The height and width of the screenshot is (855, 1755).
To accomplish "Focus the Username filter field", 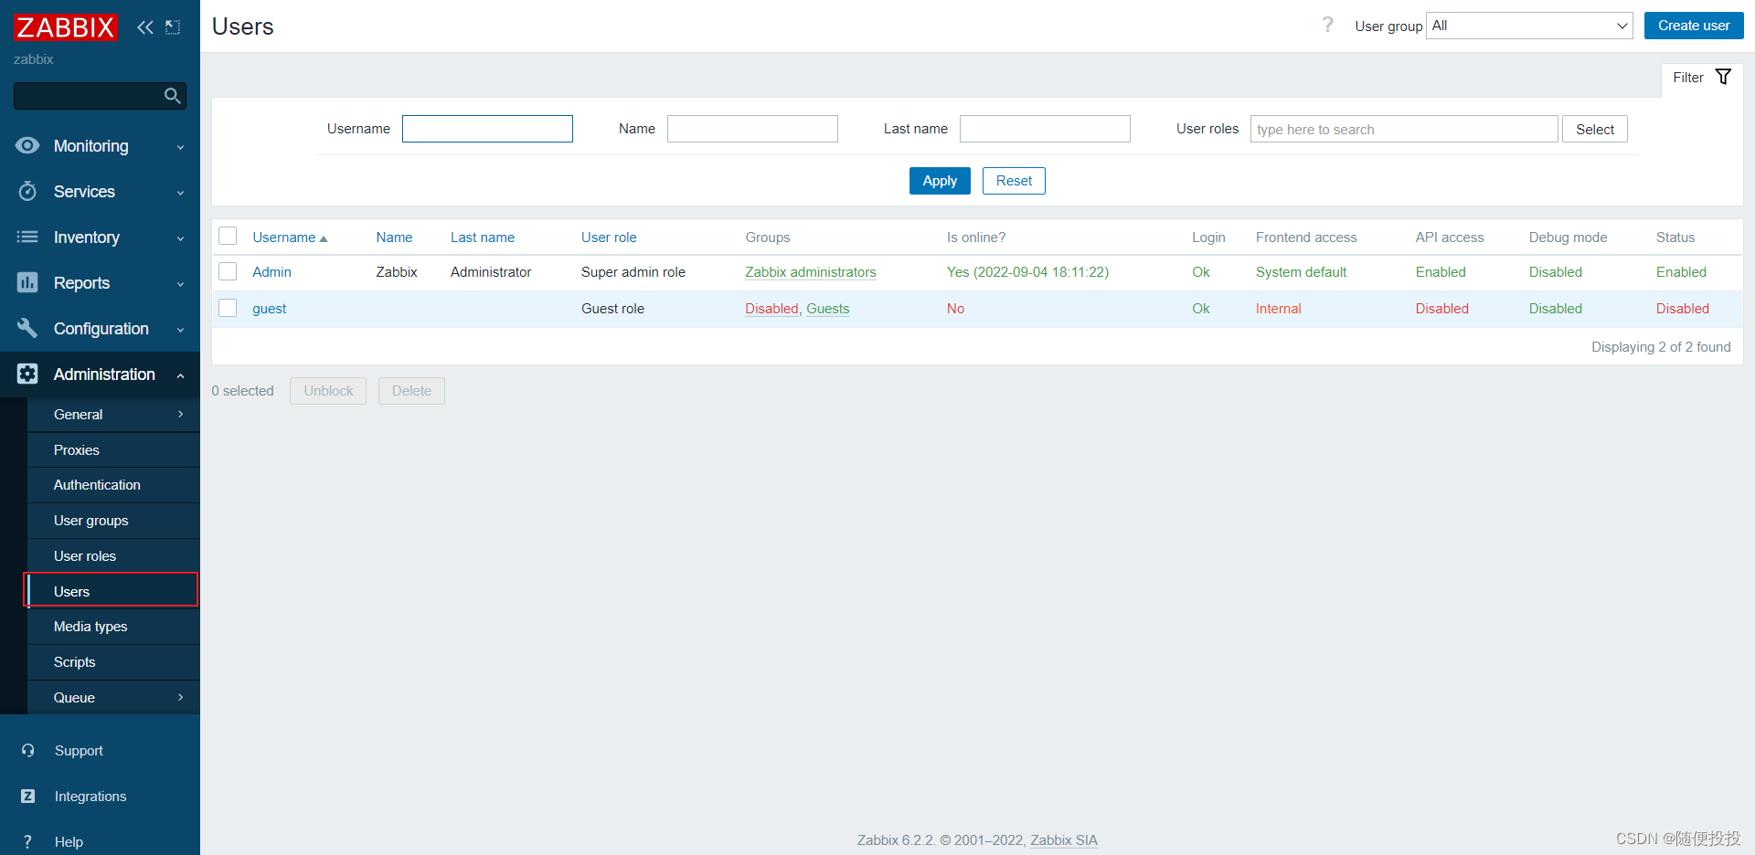I will (487, 129).
